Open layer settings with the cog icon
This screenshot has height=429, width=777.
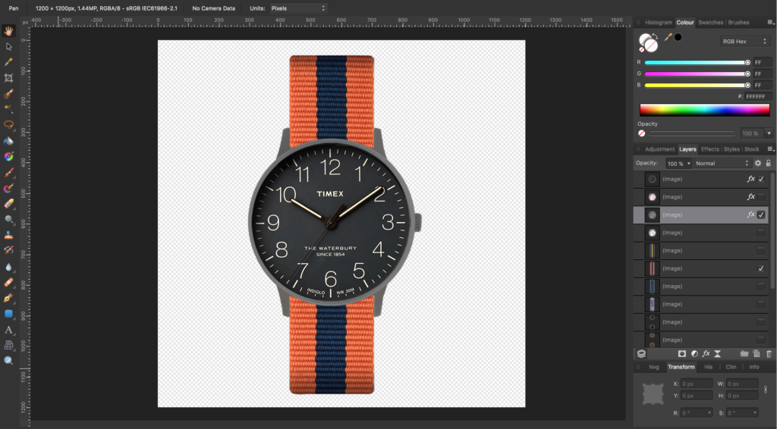tap(757, 163)
